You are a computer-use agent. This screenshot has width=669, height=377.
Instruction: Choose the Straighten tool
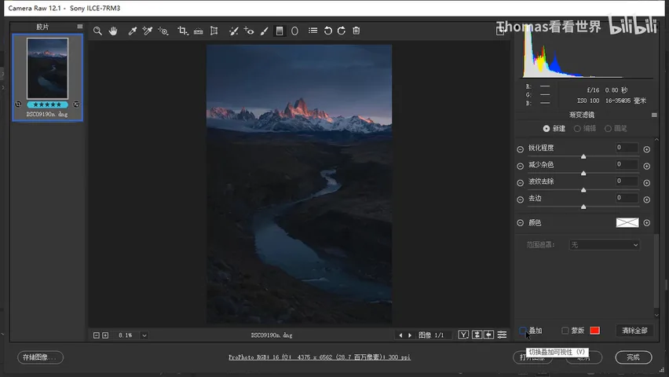click(x=199, y=31)
